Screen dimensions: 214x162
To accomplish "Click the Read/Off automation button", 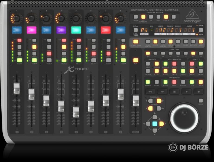I will pyautogui.click(x=166, y=64).
